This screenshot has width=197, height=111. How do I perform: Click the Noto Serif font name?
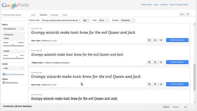(36, 85)
